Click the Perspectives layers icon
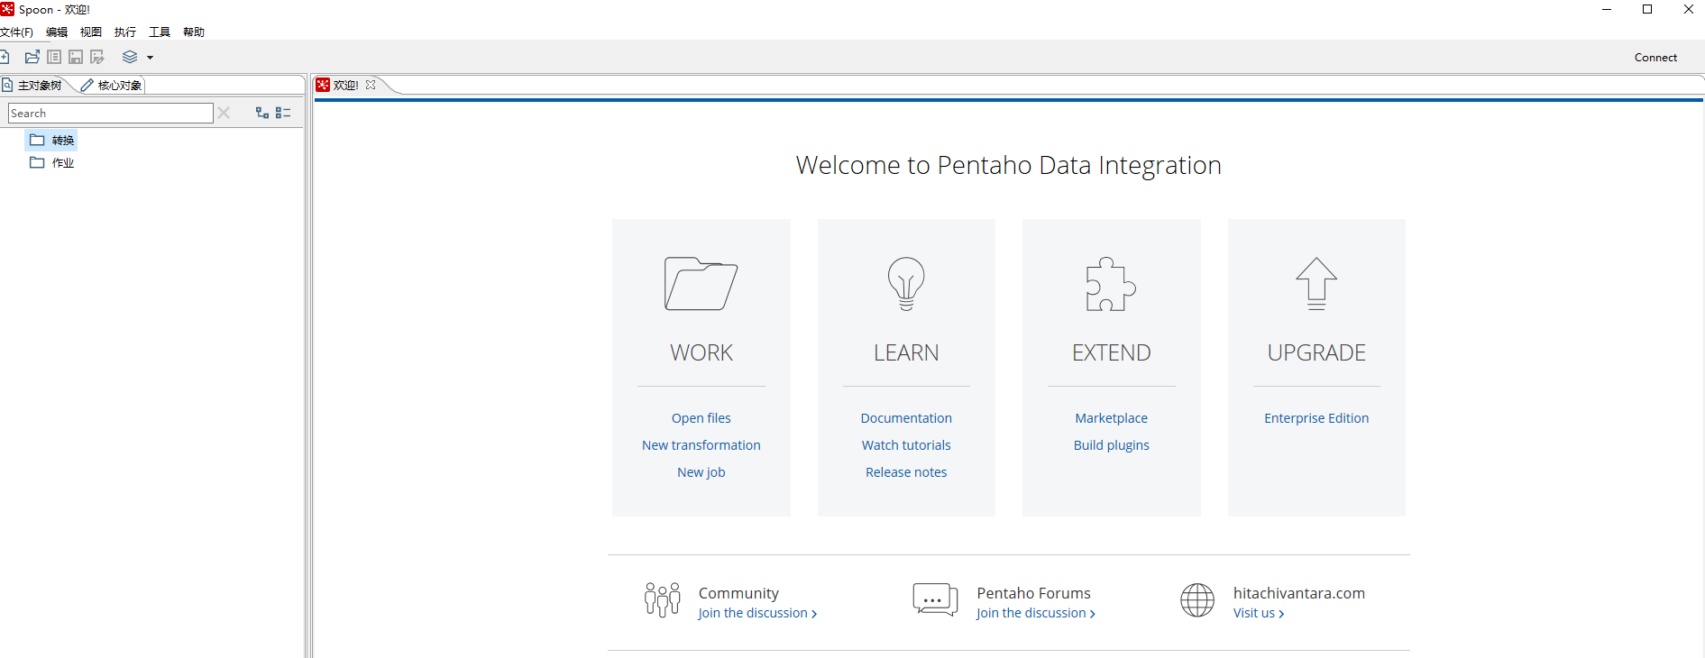The width and height of the screenshot is (1705, 658). (x=130, y=57)
